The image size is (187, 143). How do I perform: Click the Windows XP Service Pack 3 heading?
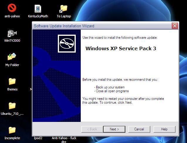point(121,48)
